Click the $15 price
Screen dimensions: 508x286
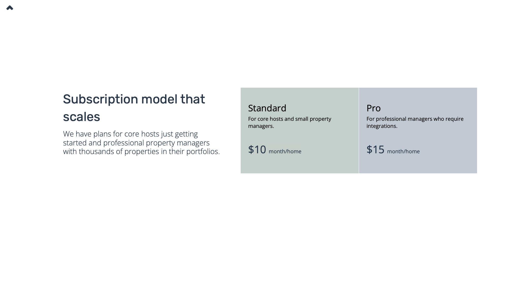point(375,149)
